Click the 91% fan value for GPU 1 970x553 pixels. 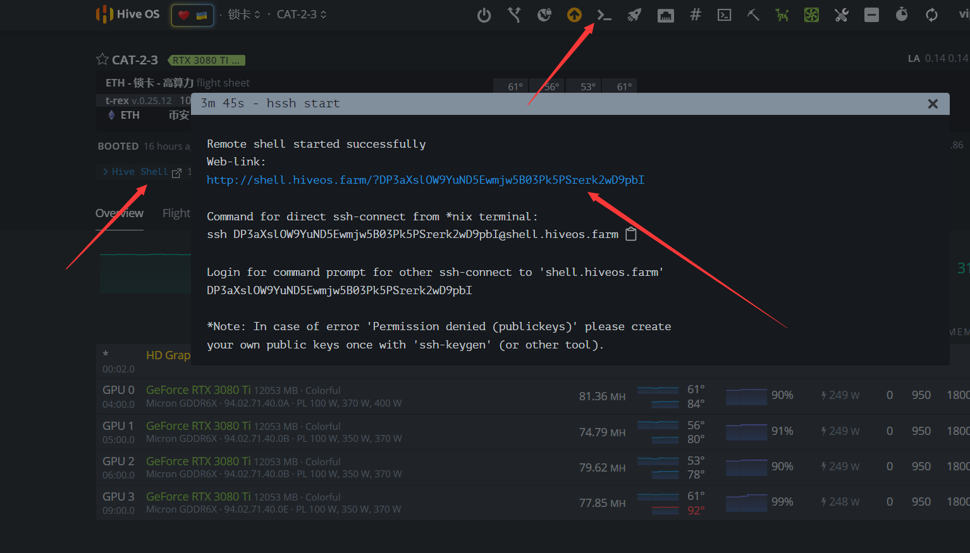[x=782, y=431]
